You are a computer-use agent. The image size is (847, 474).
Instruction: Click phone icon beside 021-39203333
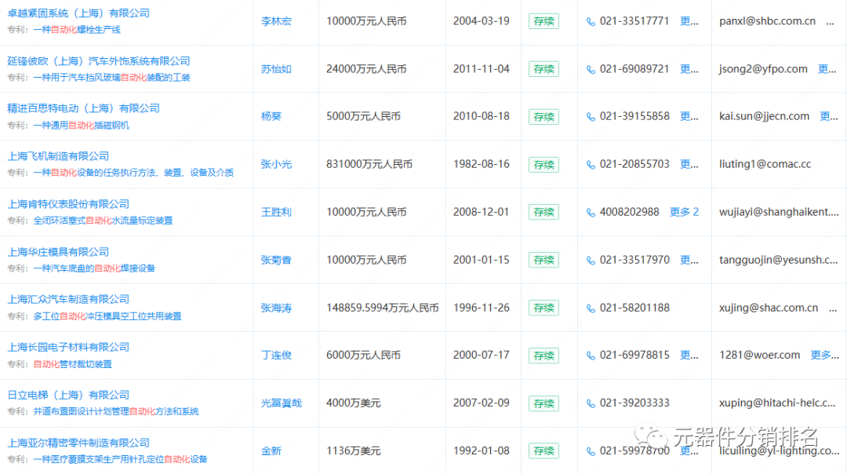coord(591,403)
